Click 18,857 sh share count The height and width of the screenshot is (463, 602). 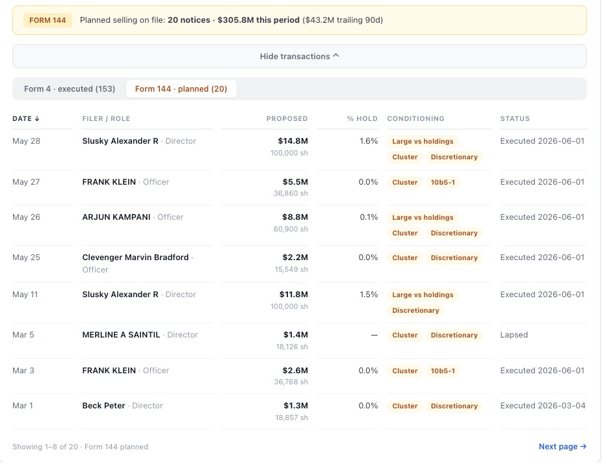click(x=291, y=417)
